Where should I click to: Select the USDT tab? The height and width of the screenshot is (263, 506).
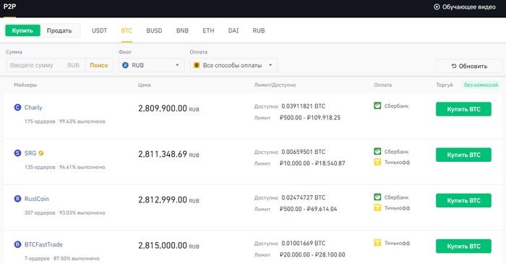tap(100, 30)
